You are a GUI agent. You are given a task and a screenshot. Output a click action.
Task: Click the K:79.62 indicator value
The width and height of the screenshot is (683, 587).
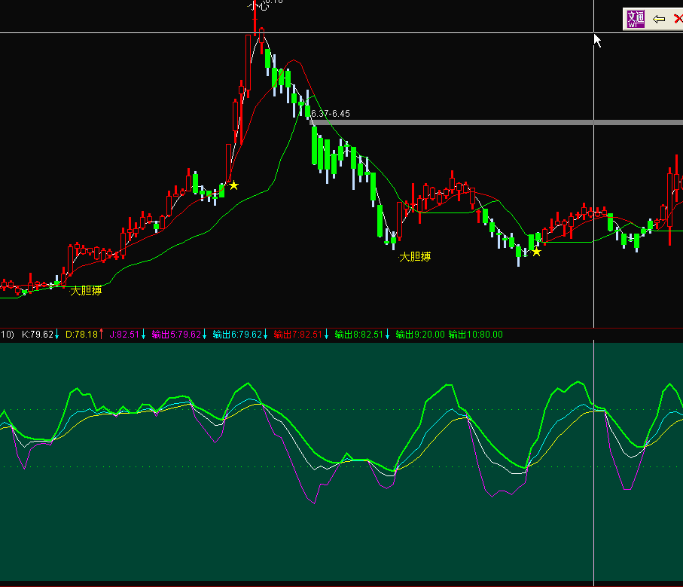pyautogui.click(x=38, y=335)
